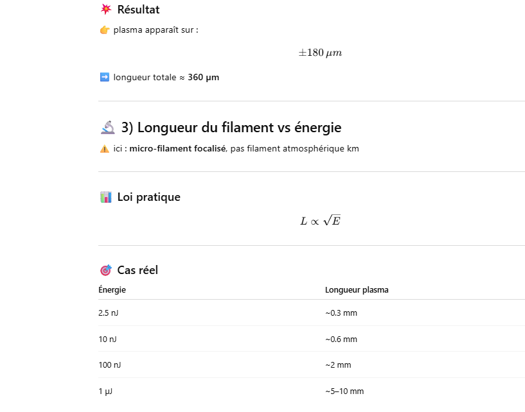
Task: Click the warning sign emoji before ici
Action: tap(105, 149)
